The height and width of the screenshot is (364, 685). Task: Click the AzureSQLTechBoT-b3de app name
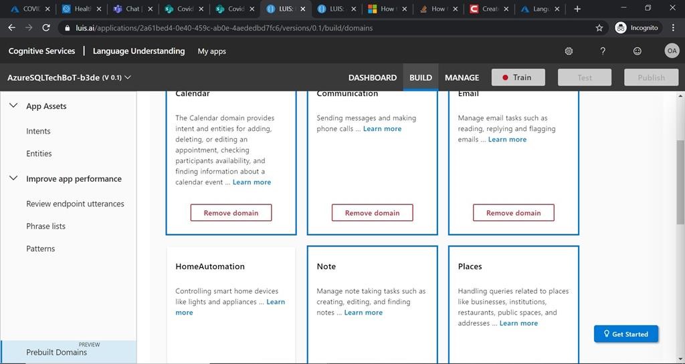pos(54,77)
